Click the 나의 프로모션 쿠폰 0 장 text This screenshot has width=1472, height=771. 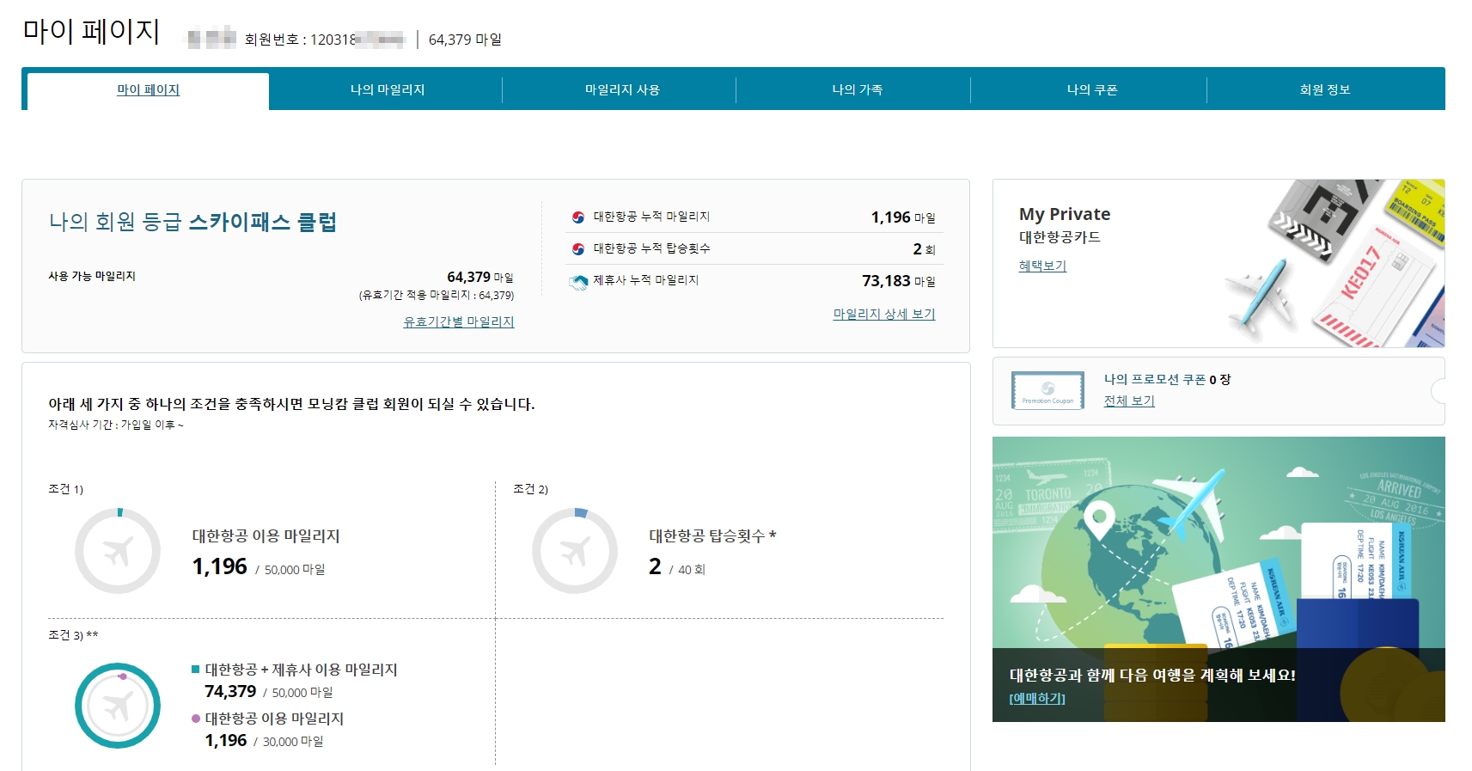[1167, 379]
